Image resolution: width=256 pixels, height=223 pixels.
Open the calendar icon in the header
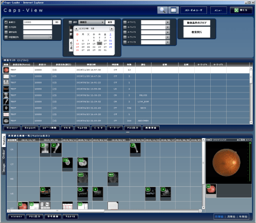(x=174, y=10)
